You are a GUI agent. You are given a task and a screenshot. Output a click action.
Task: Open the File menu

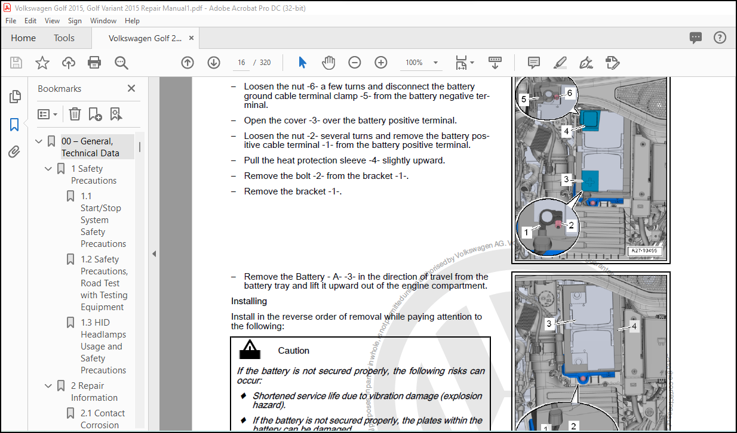pyautogui.click(x=11, y=20)
